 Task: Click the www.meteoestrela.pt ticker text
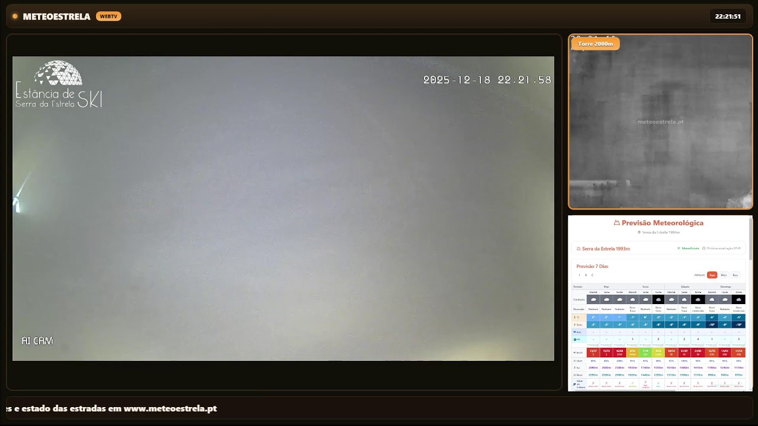[170, 409]
